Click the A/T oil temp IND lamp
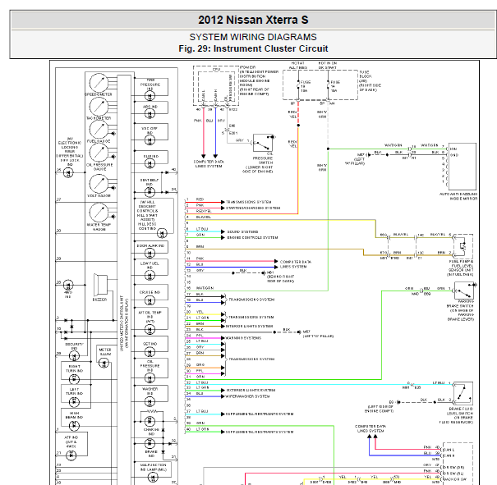This screenshot has width=497, height=485. tap(150, 330)
